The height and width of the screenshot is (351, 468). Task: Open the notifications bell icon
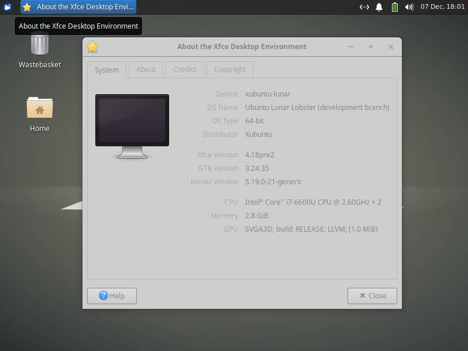(x=379, y=7)
